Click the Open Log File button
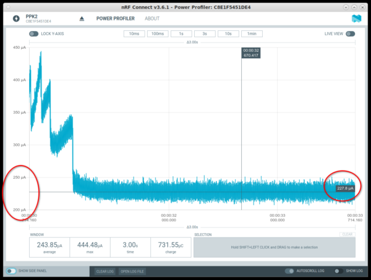This screenshot has width=371, height=280. (x=132, y=271)
